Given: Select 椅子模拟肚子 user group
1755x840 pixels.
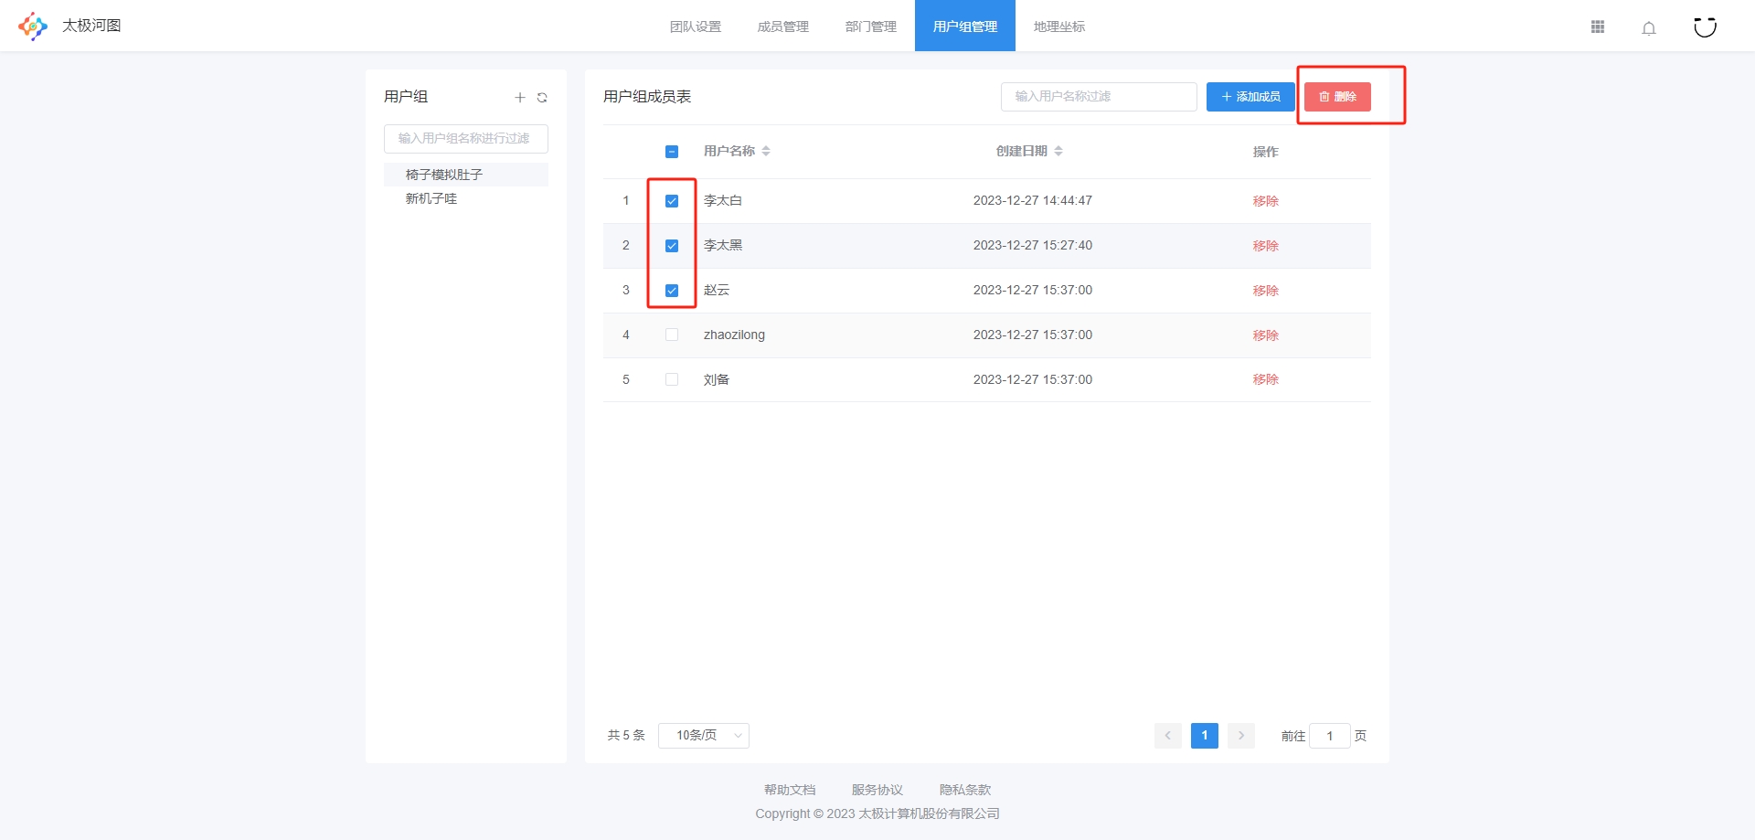Looking at the screenshot, I should point(466,175).
